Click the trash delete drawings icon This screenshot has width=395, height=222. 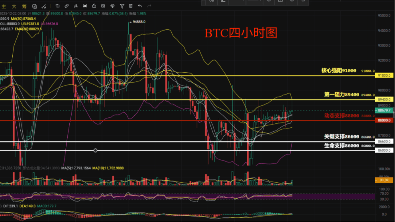click(131, 6)
